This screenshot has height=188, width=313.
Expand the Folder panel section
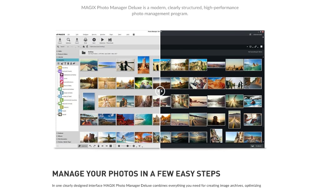click(x=60, y=51)
